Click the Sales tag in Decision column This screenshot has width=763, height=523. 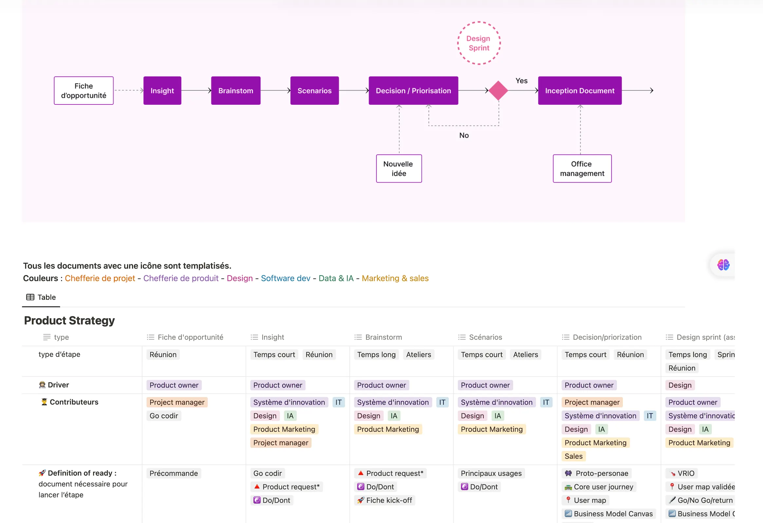[574, 456]
